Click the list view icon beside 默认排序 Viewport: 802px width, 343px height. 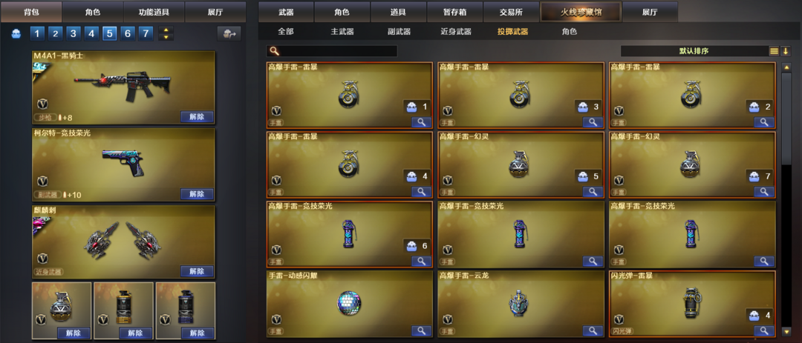(x=774, y=51)
